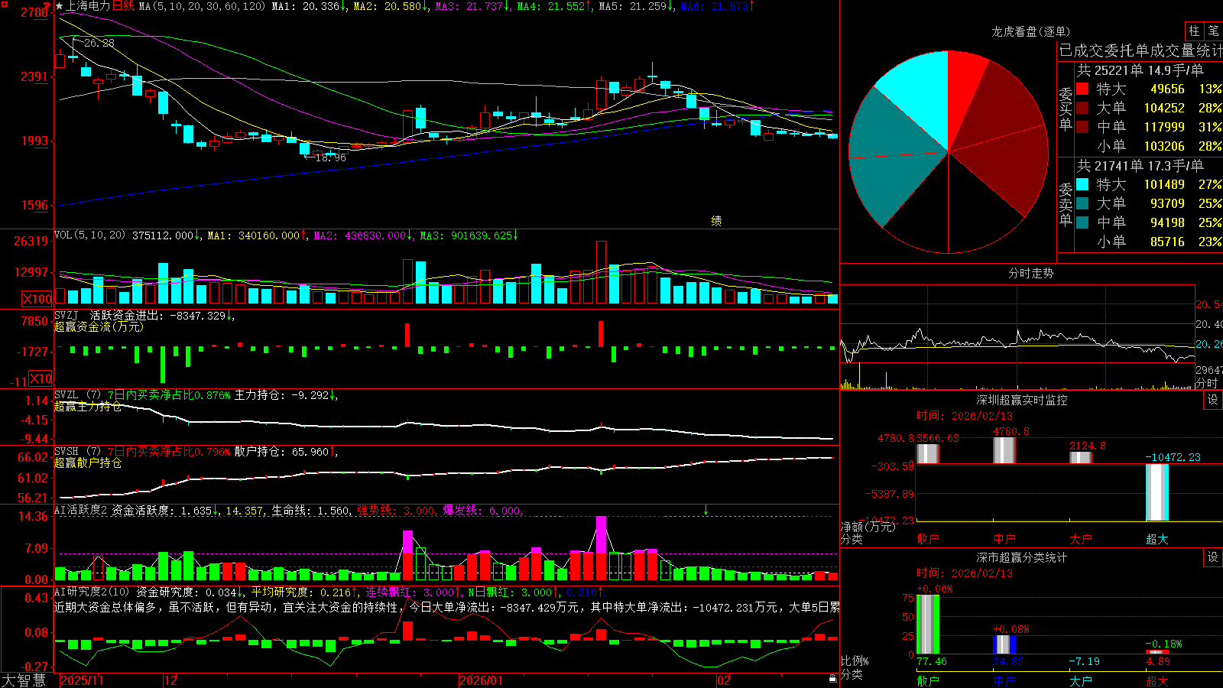This screenshot has height=688, width=1223.
Task: Click the blue 中户 bar above 24.83
Action: [x=1004, y=644]
